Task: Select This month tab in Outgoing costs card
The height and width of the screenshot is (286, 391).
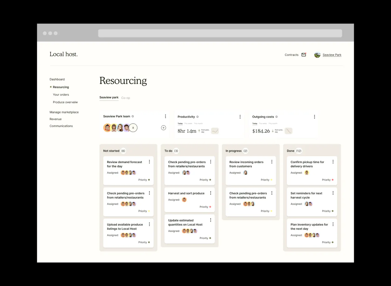Action: (x=273, y=124)
